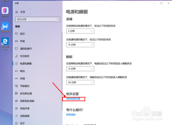Click the 电池 battery icon
The width and height of the screenshot is (172, 125).
pyautogui.click(x=17, y=71)
